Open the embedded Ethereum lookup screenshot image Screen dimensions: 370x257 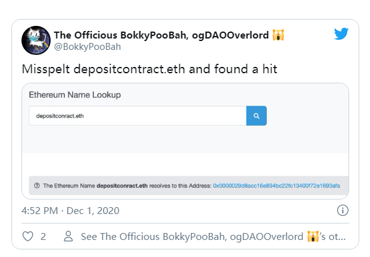click(185, 141)
